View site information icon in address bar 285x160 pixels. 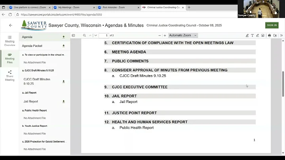pyautogui.click(x=17, y=15)
